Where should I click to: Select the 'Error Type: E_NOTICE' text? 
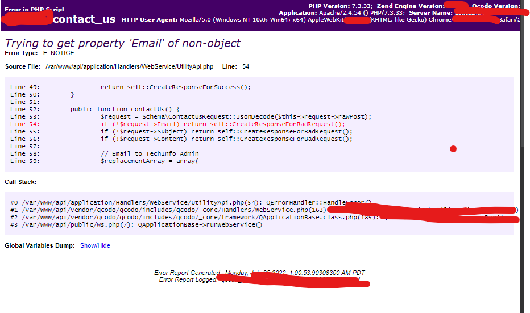tap(40, 53)
